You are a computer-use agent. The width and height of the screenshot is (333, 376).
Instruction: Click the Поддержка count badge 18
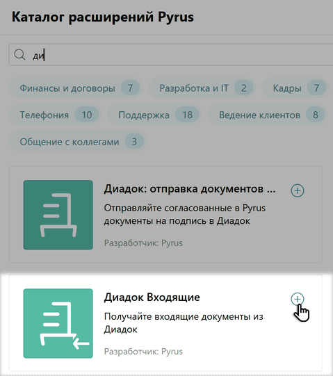click(x=187, y=115)
